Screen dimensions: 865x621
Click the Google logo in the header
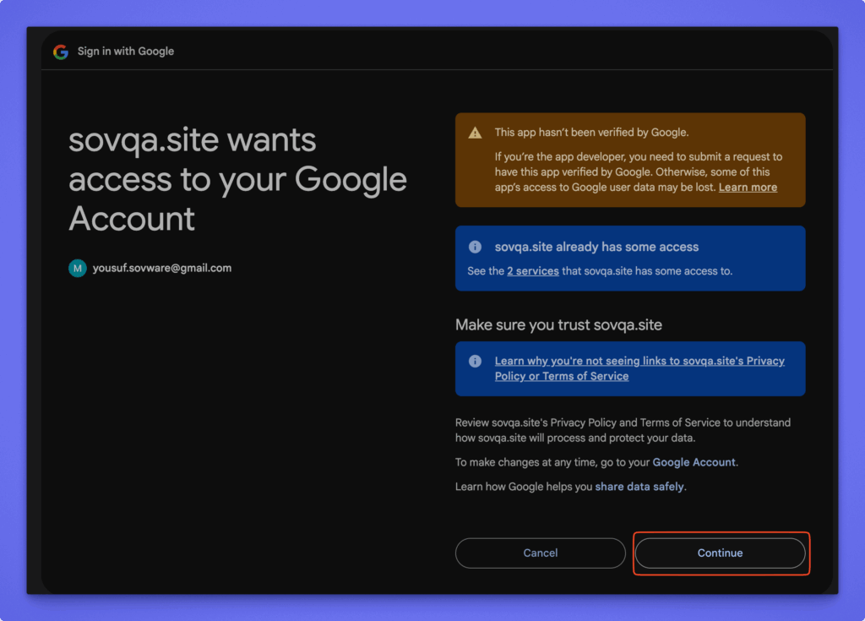coord(60,52)
